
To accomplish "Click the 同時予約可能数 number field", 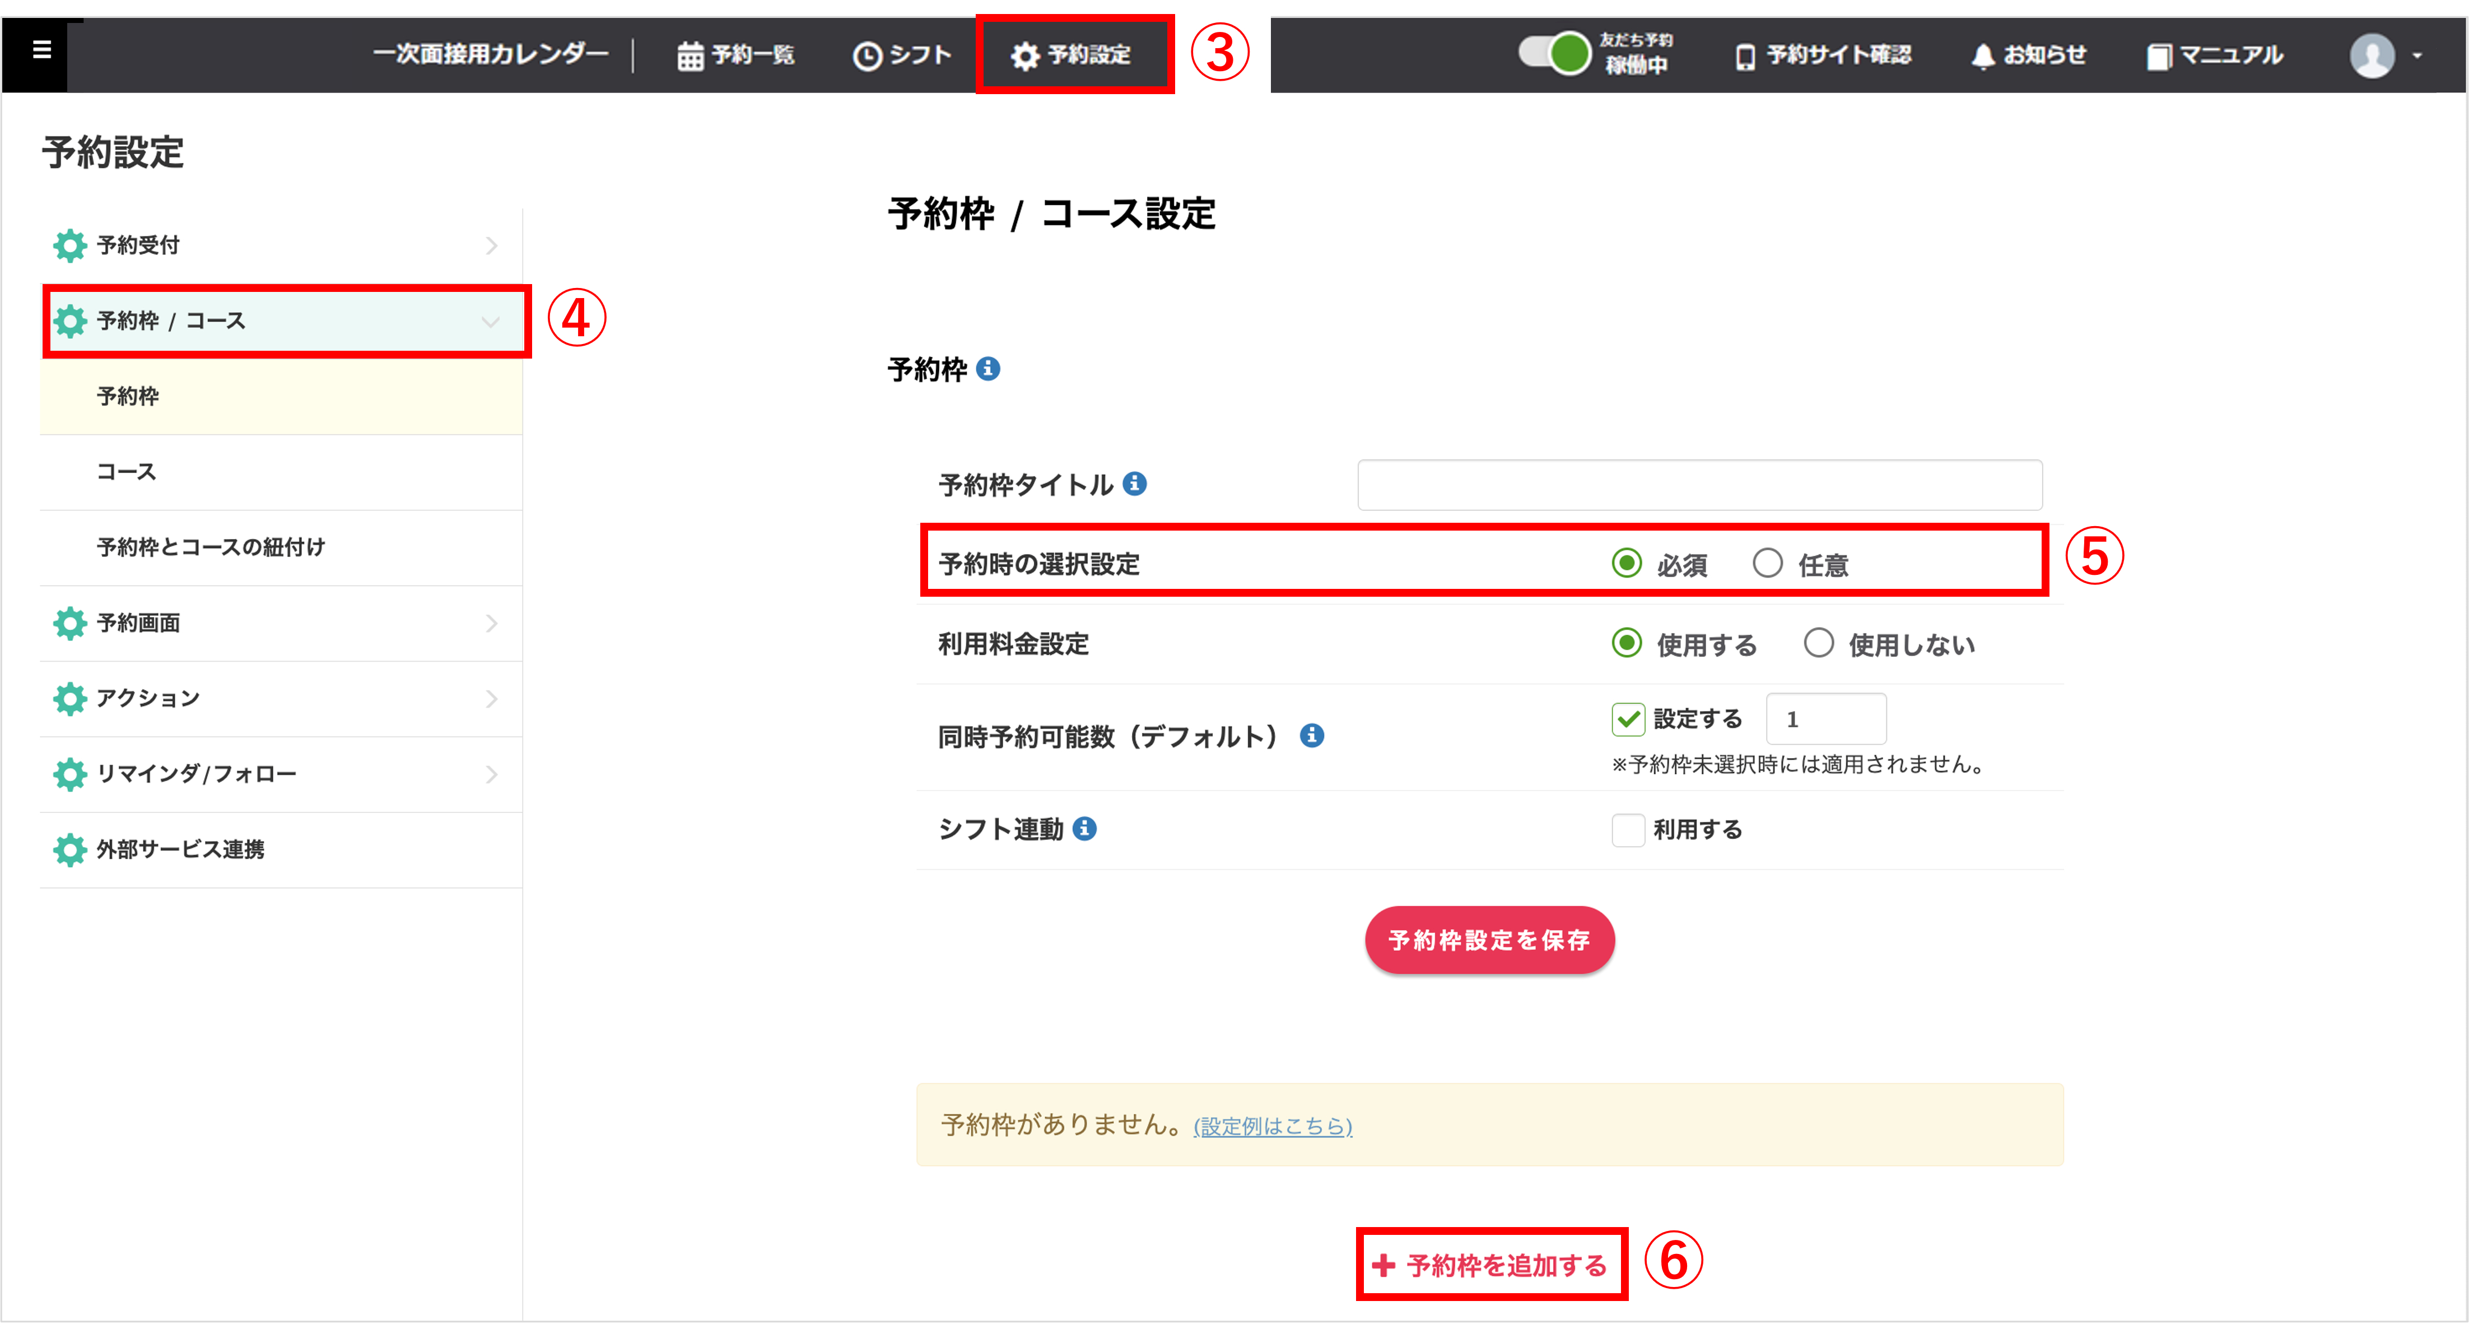I will [1826, 719].
